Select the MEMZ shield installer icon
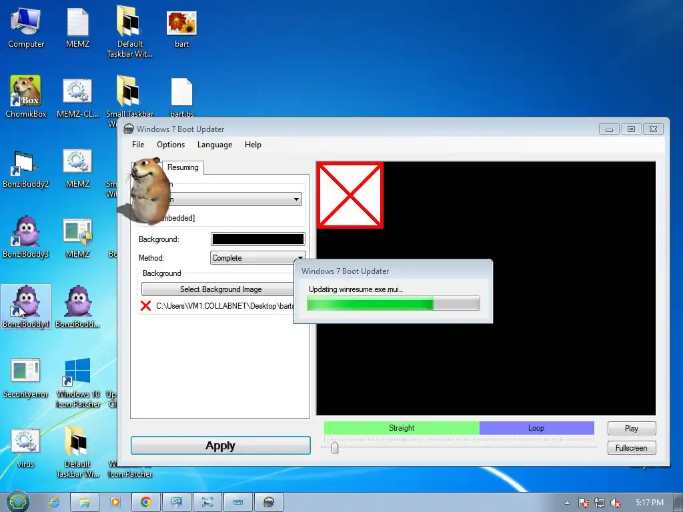The width and height of the screenshot is (683, 512). [77, 237]
